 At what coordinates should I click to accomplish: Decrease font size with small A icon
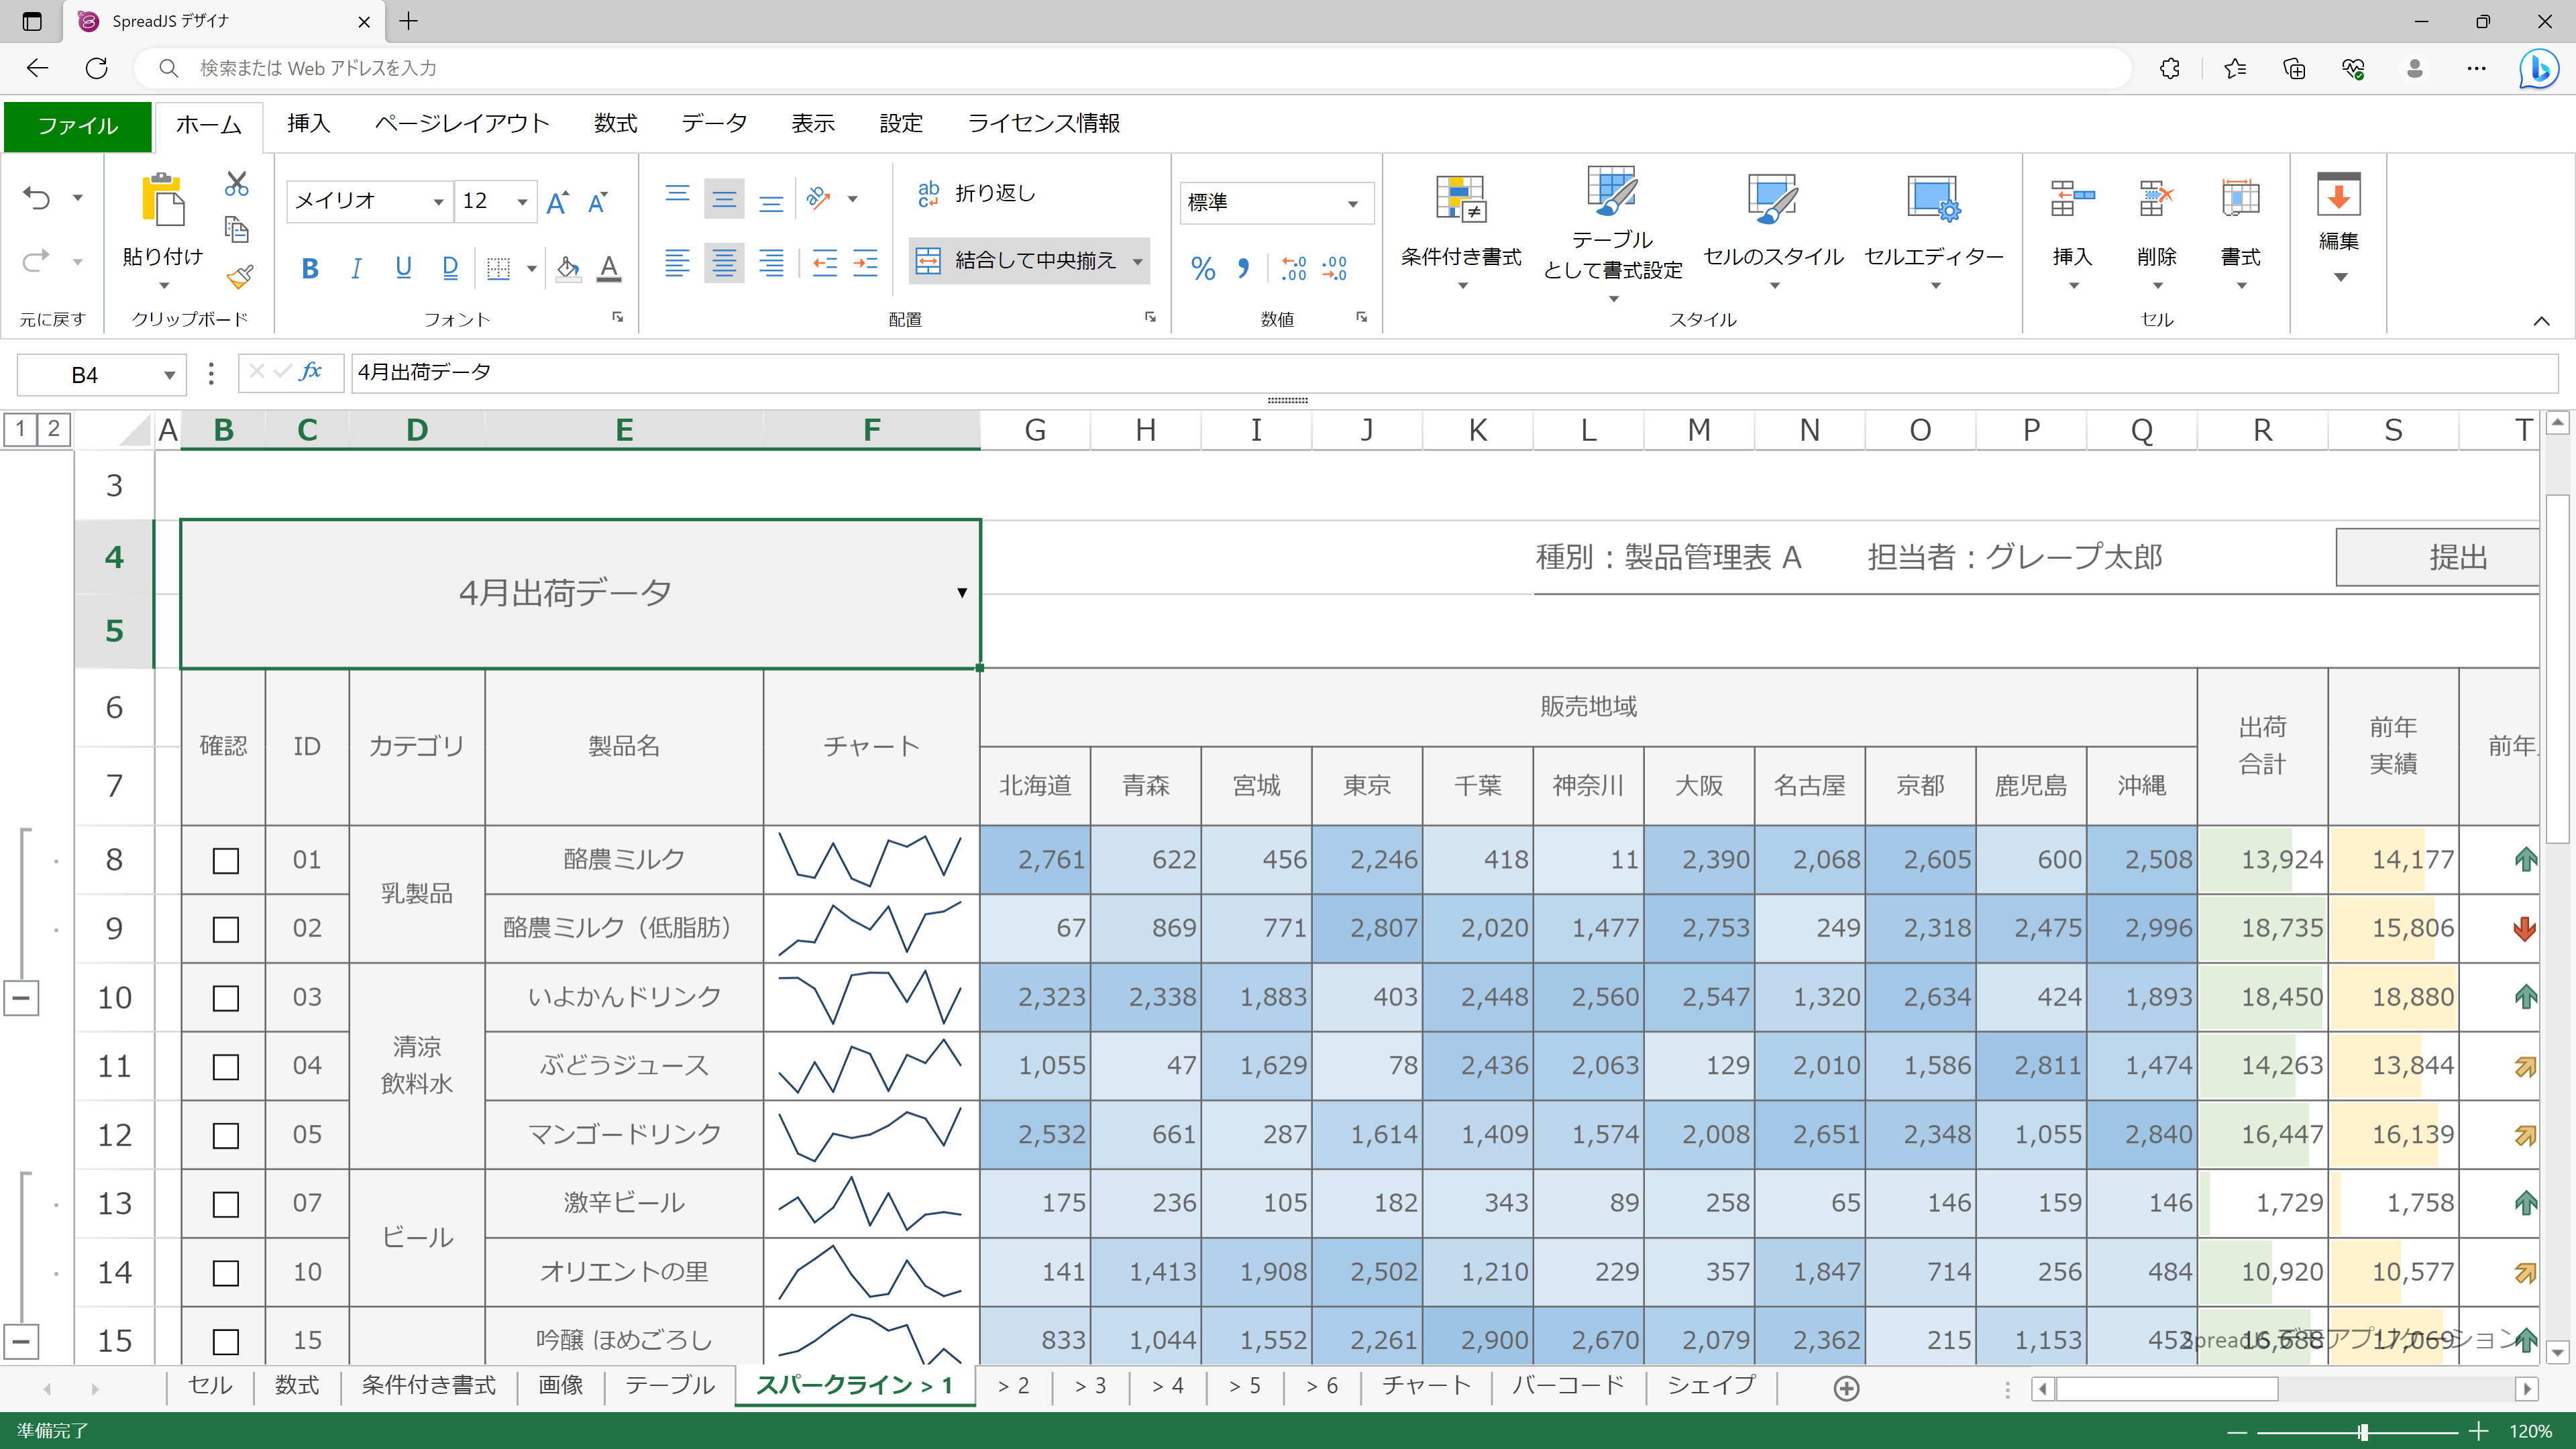[598, 203]
